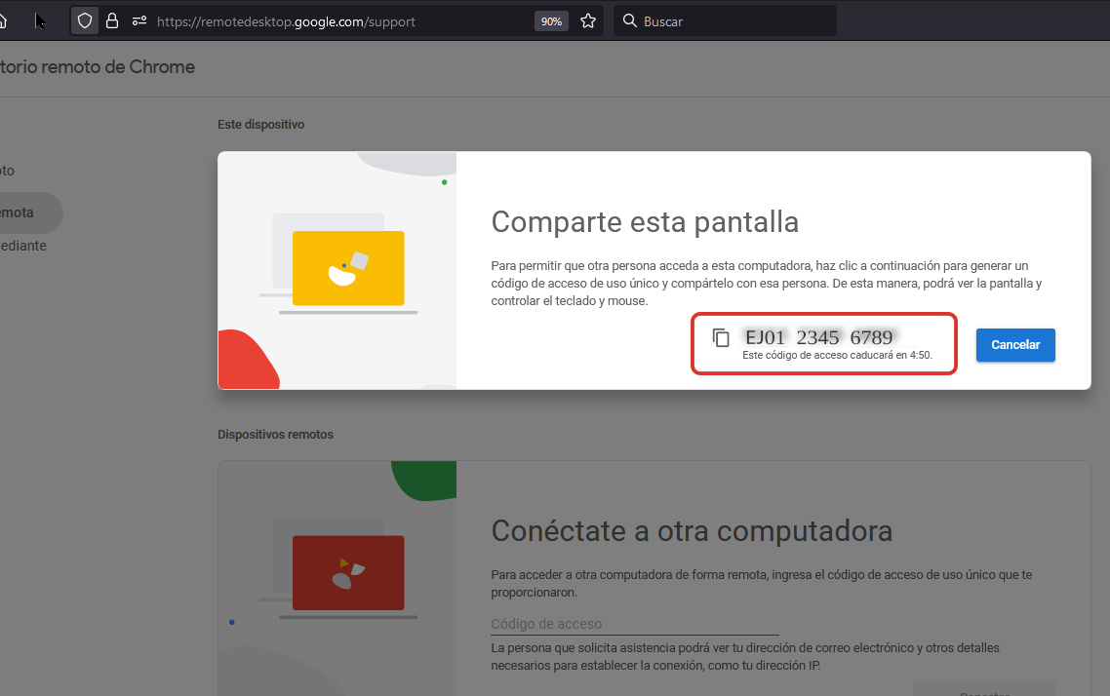Open the sidebar tab ending in "oto"
Image resolution: width=1110 pixels, height=696 pixels.
(x=8, y=171)
